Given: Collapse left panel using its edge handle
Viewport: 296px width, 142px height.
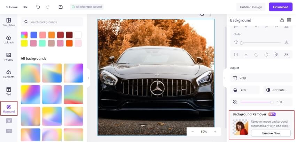Looking at the screenshot, I should point(88,78).
